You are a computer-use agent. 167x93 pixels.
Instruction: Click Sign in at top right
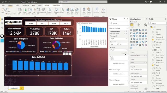(x=147, y=2)
